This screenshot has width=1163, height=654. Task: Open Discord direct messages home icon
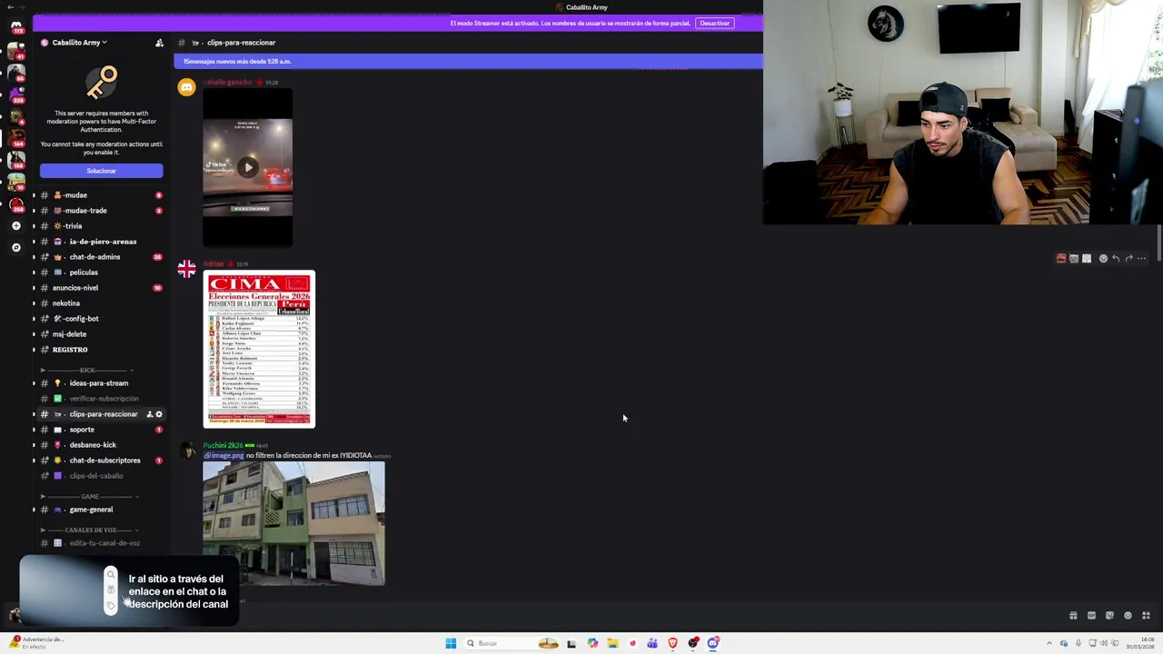(15, 26)
